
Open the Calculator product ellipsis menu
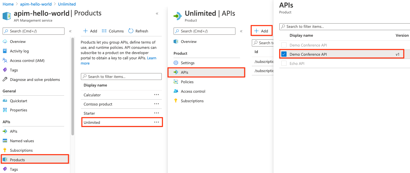pos(157,95)
